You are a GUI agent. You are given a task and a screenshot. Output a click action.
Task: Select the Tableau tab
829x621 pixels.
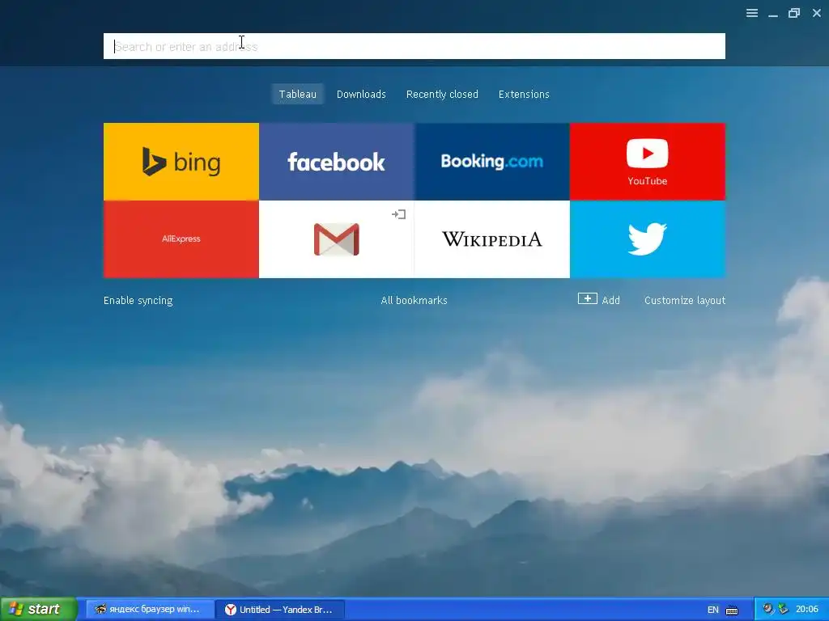(x=298, y=94)
